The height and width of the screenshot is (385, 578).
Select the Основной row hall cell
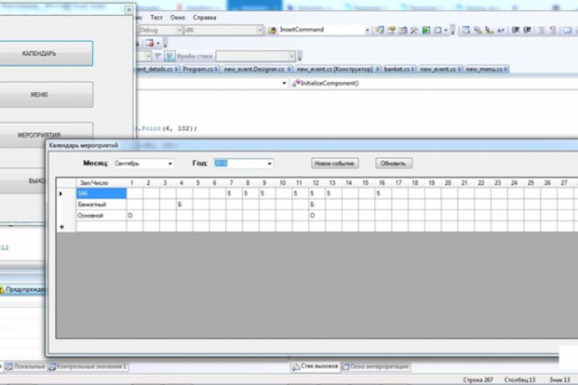[101, 216]
